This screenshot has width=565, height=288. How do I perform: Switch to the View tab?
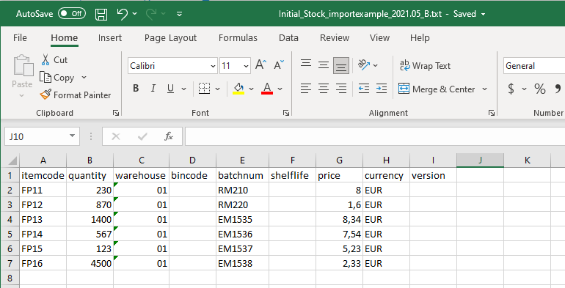coord(379,38)
